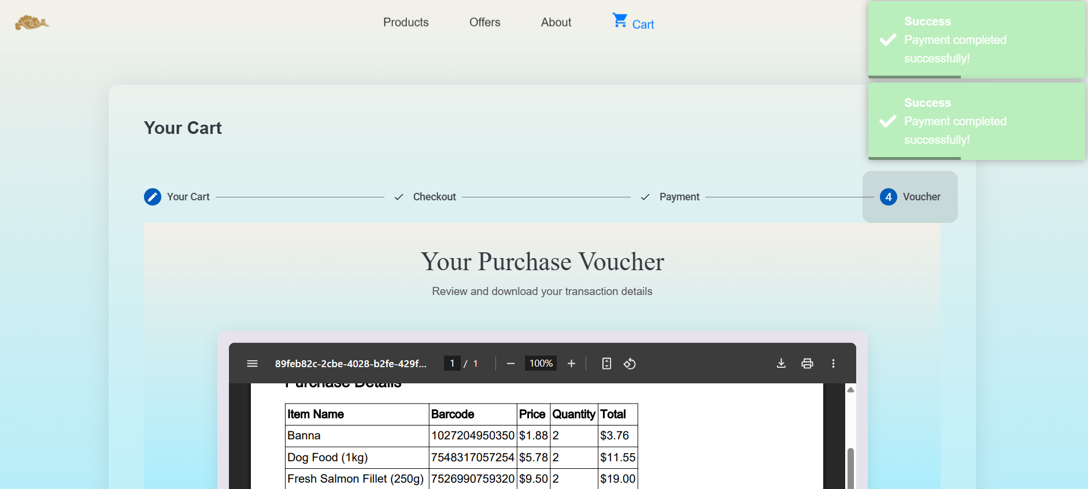This screenshot has width=1088, height=489.
Task: Dismiss the top Success payment notification
Action: (x=976, y=40)
